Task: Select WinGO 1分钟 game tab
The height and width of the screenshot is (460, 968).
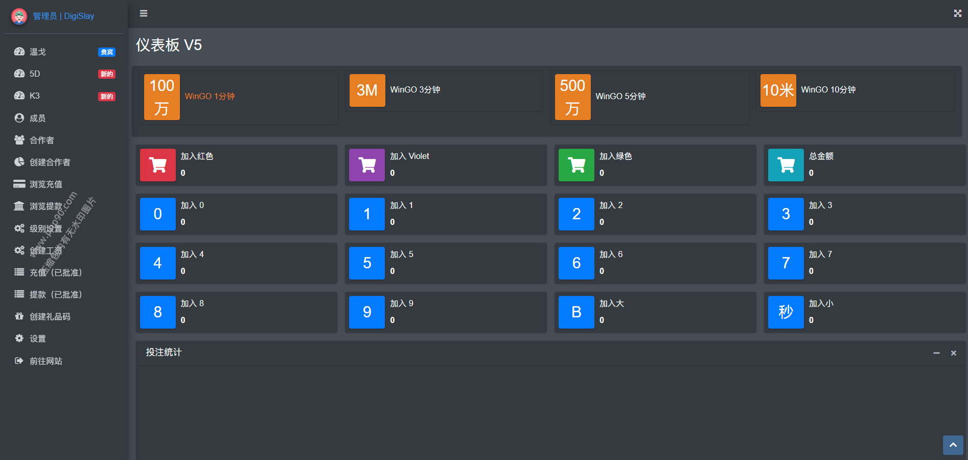Action: [x=210, y=97]
